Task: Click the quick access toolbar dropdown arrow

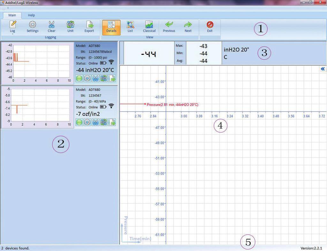Action: (x=8, y=8)
